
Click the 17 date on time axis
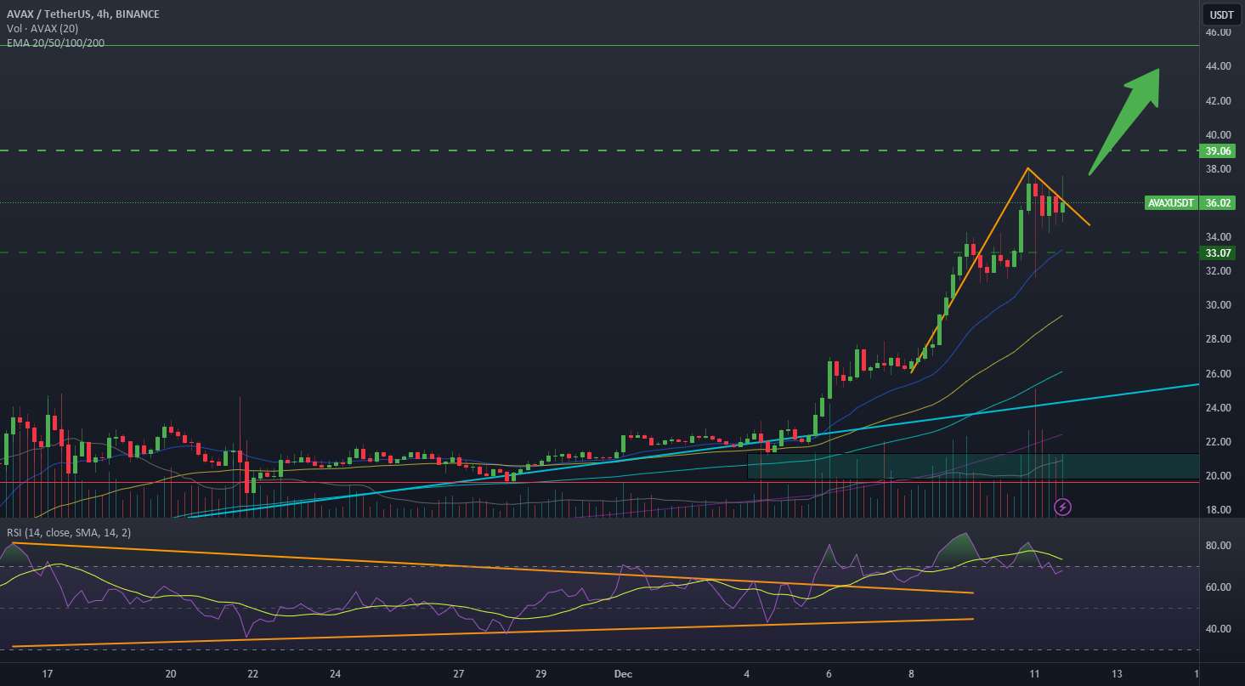[48, 674]
